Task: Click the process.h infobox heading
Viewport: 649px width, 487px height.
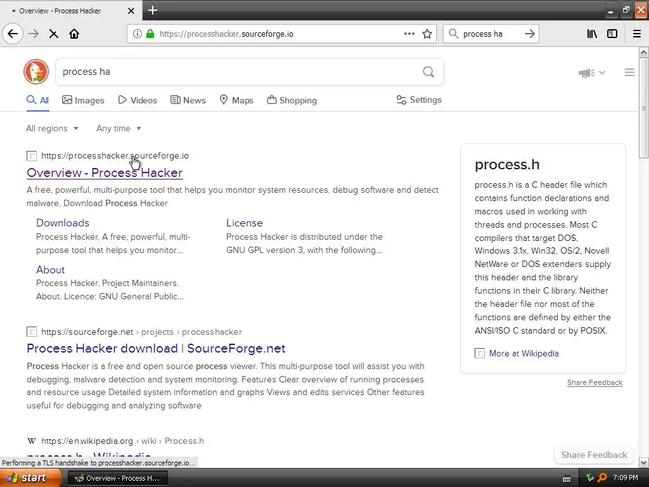Action: click(507, 164)
